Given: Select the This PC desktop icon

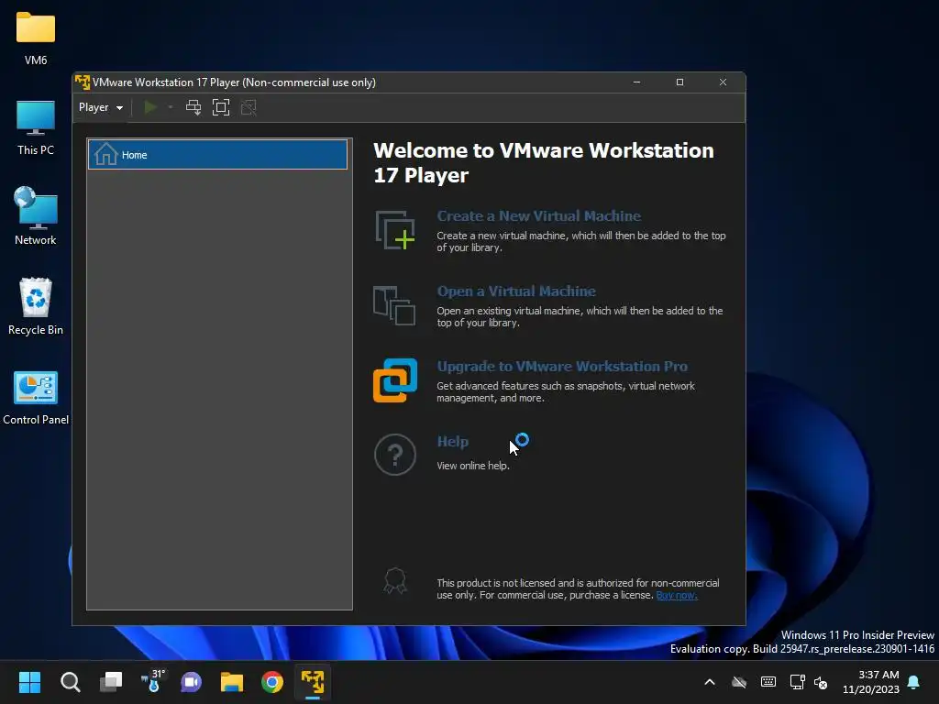Looking at the screenshot, I should coord(36,128).
